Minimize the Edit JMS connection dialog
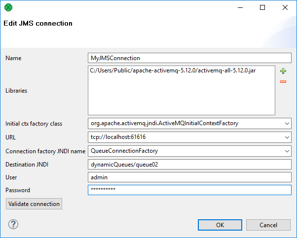Screen dimensions: 297x238 [x=240, y=7]
